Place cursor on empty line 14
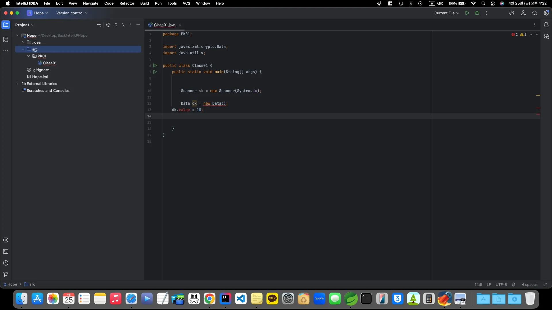Viewport: 552px width, 310px height. click(297, 116)
